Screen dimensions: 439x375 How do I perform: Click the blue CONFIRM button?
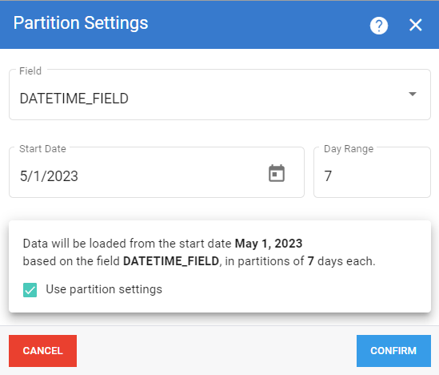tap(393, 351)
